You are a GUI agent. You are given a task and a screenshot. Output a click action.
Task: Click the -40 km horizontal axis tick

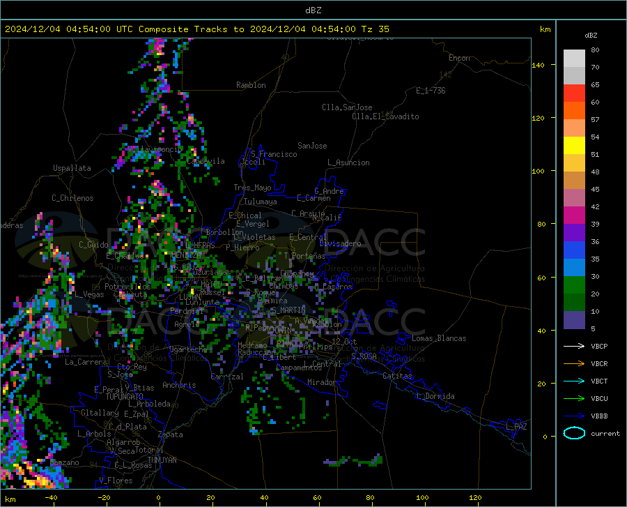coord(51,498)
